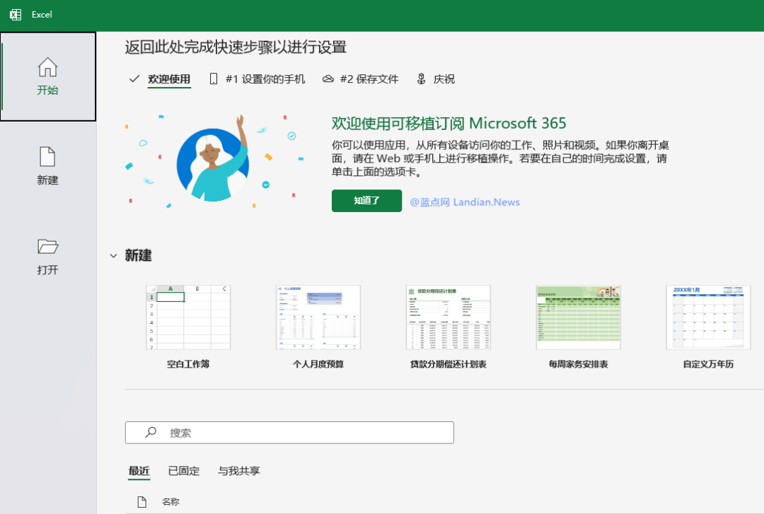
Task: Click the magnifier icon in search box
Action: click(151, 432)
